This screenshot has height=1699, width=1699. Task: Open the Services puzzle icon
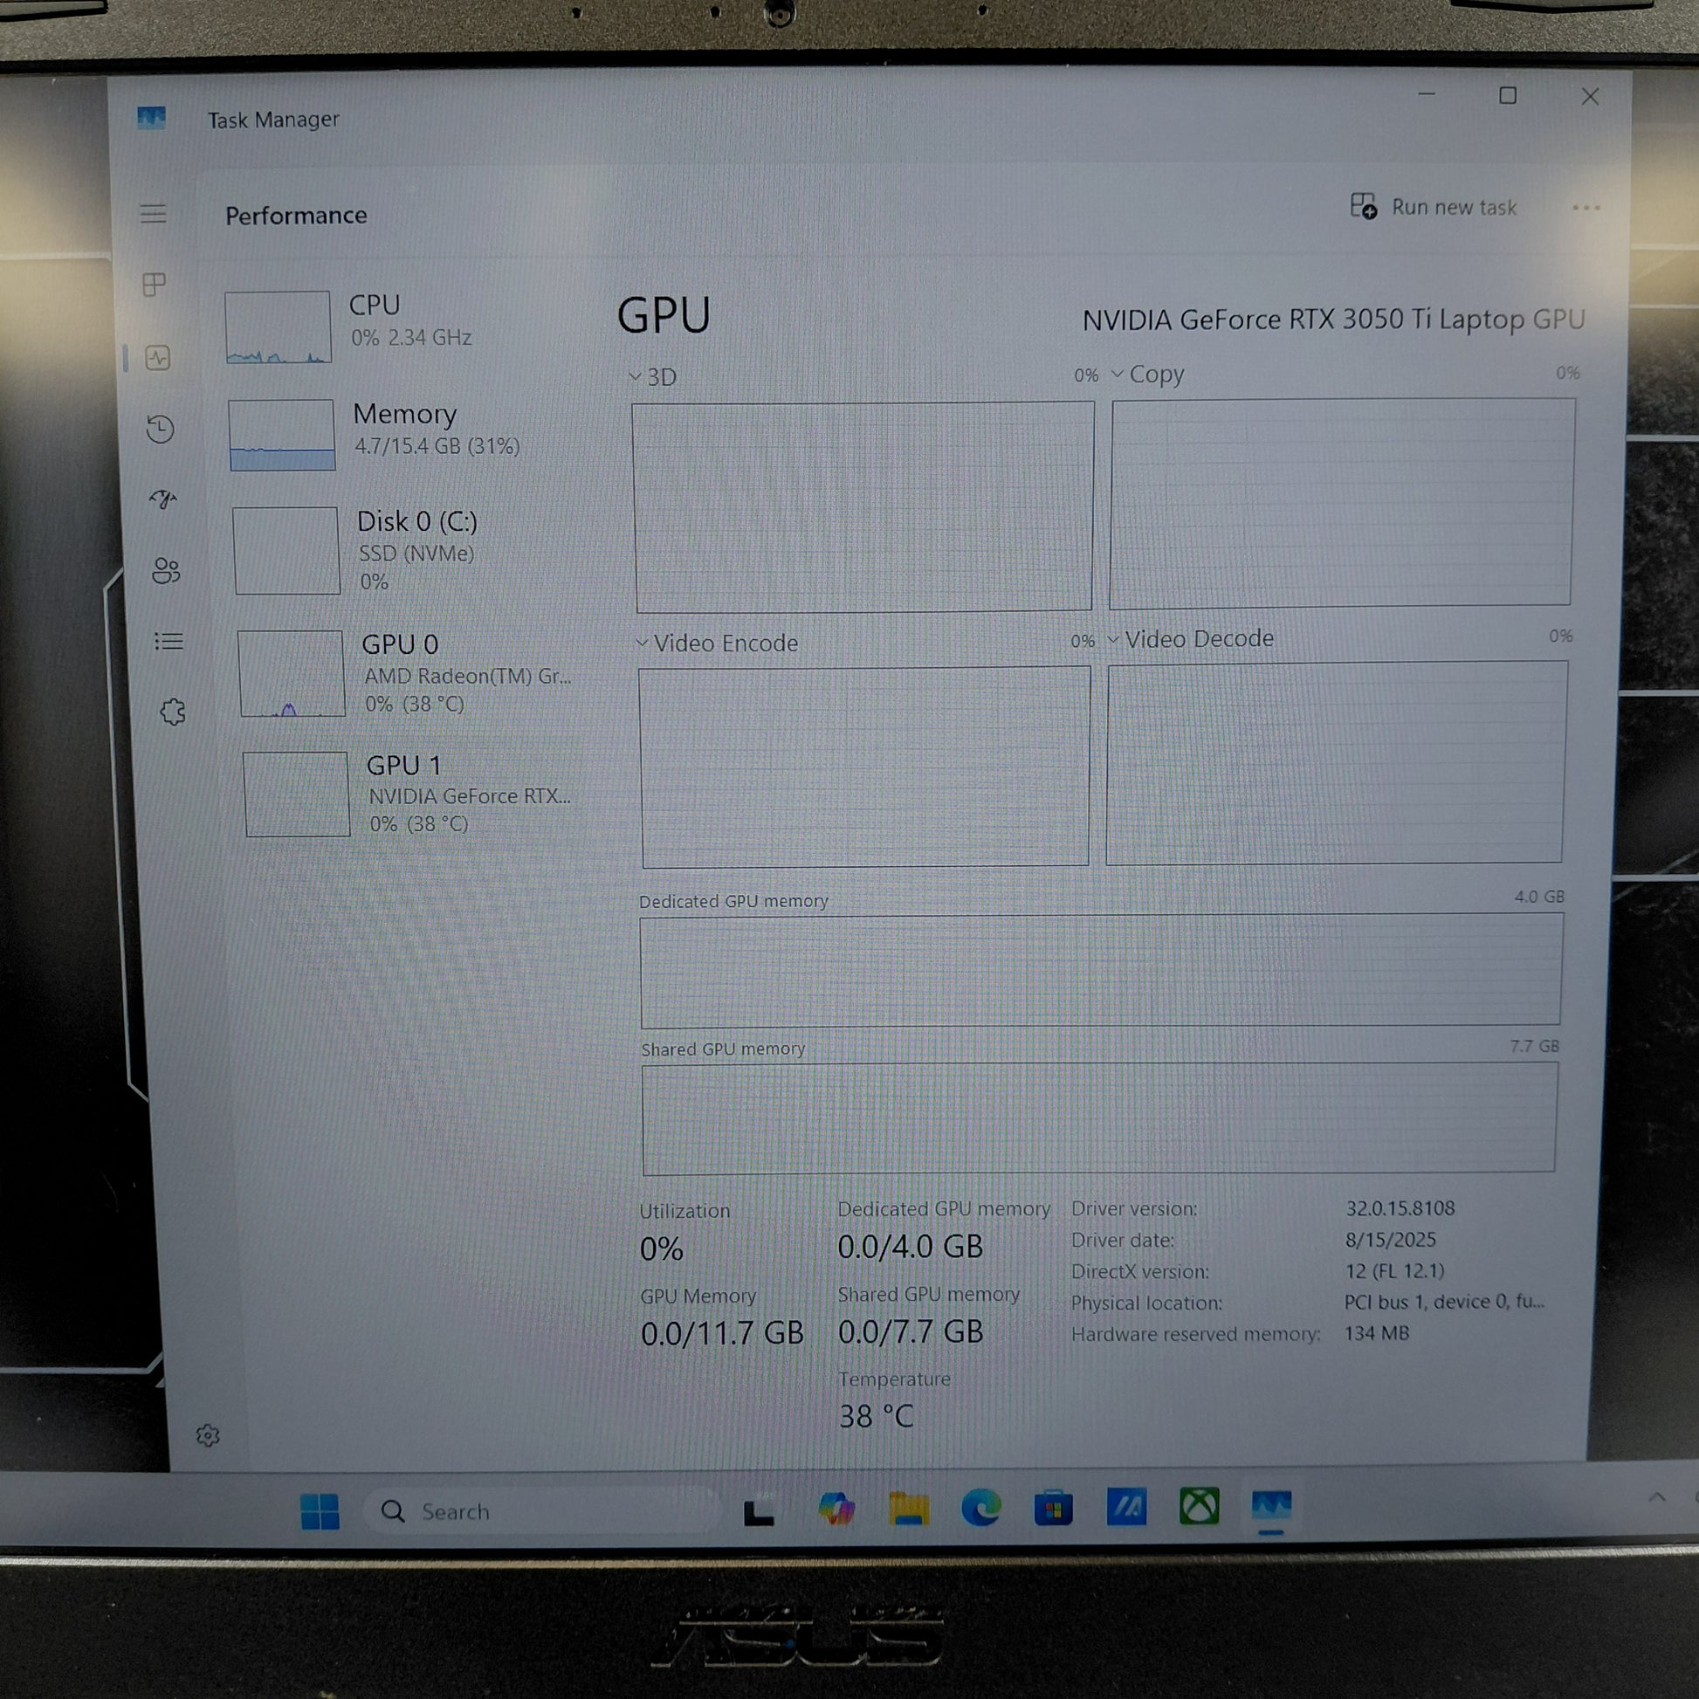pos(172,712)
